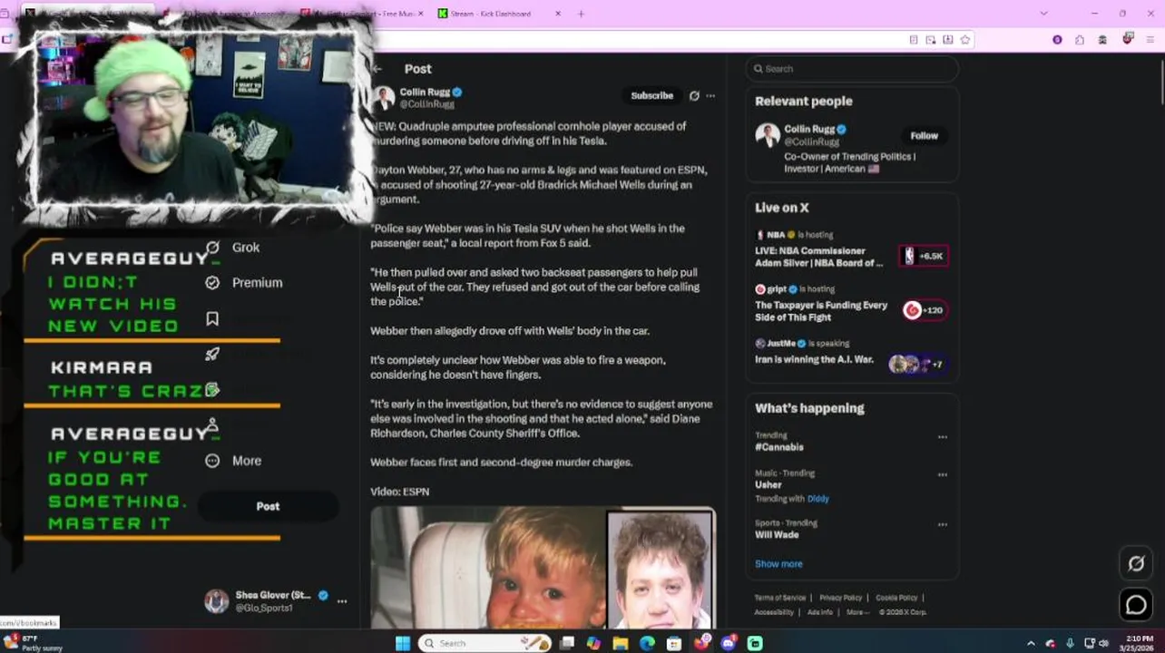This screenshot has height=653, width=1165.
Task: Open the messages chat floating button
Action: pos(1136,605)
